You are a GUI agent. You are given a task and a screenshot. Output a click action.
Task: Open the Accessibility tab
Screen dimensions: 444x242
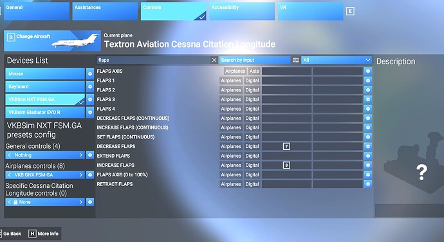[242, 11]
